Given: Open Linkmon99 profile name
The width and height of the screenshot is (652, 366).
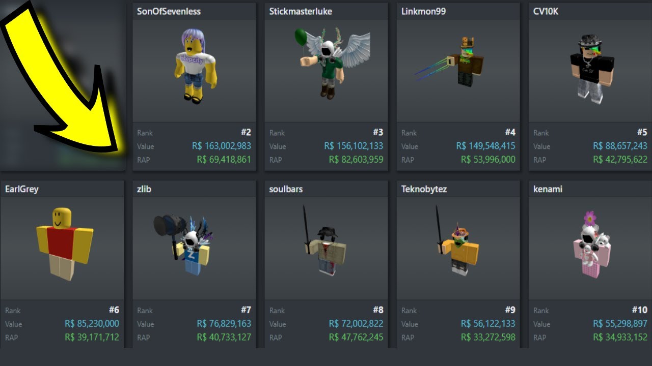Looking at the screenshot, I should [422, 11].
